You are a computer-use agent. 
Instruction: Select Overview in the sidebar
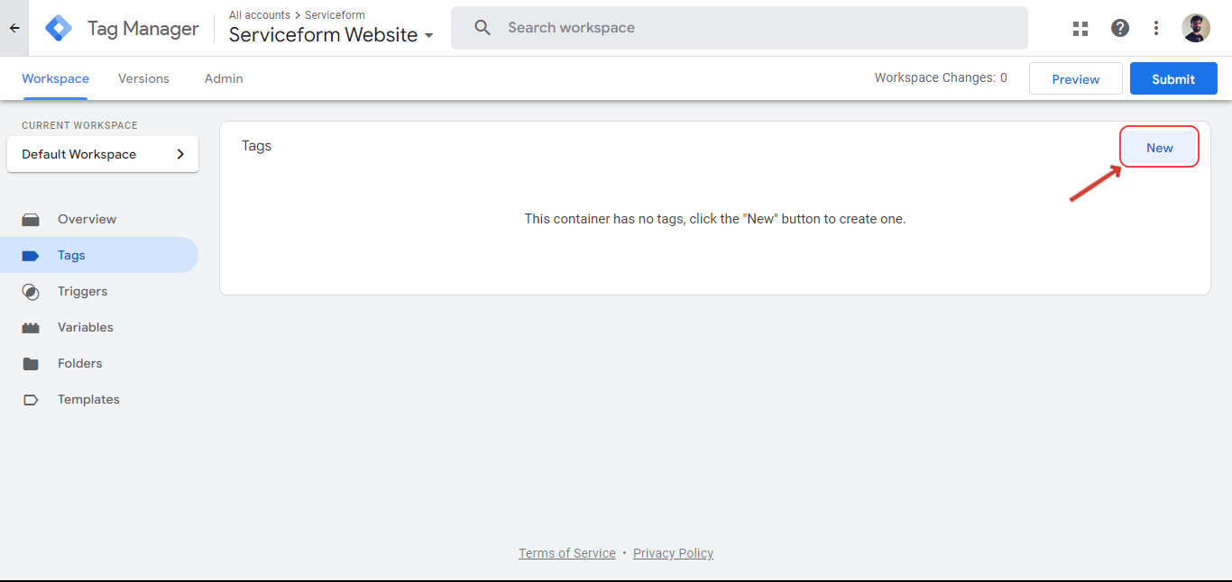[99, 219]
